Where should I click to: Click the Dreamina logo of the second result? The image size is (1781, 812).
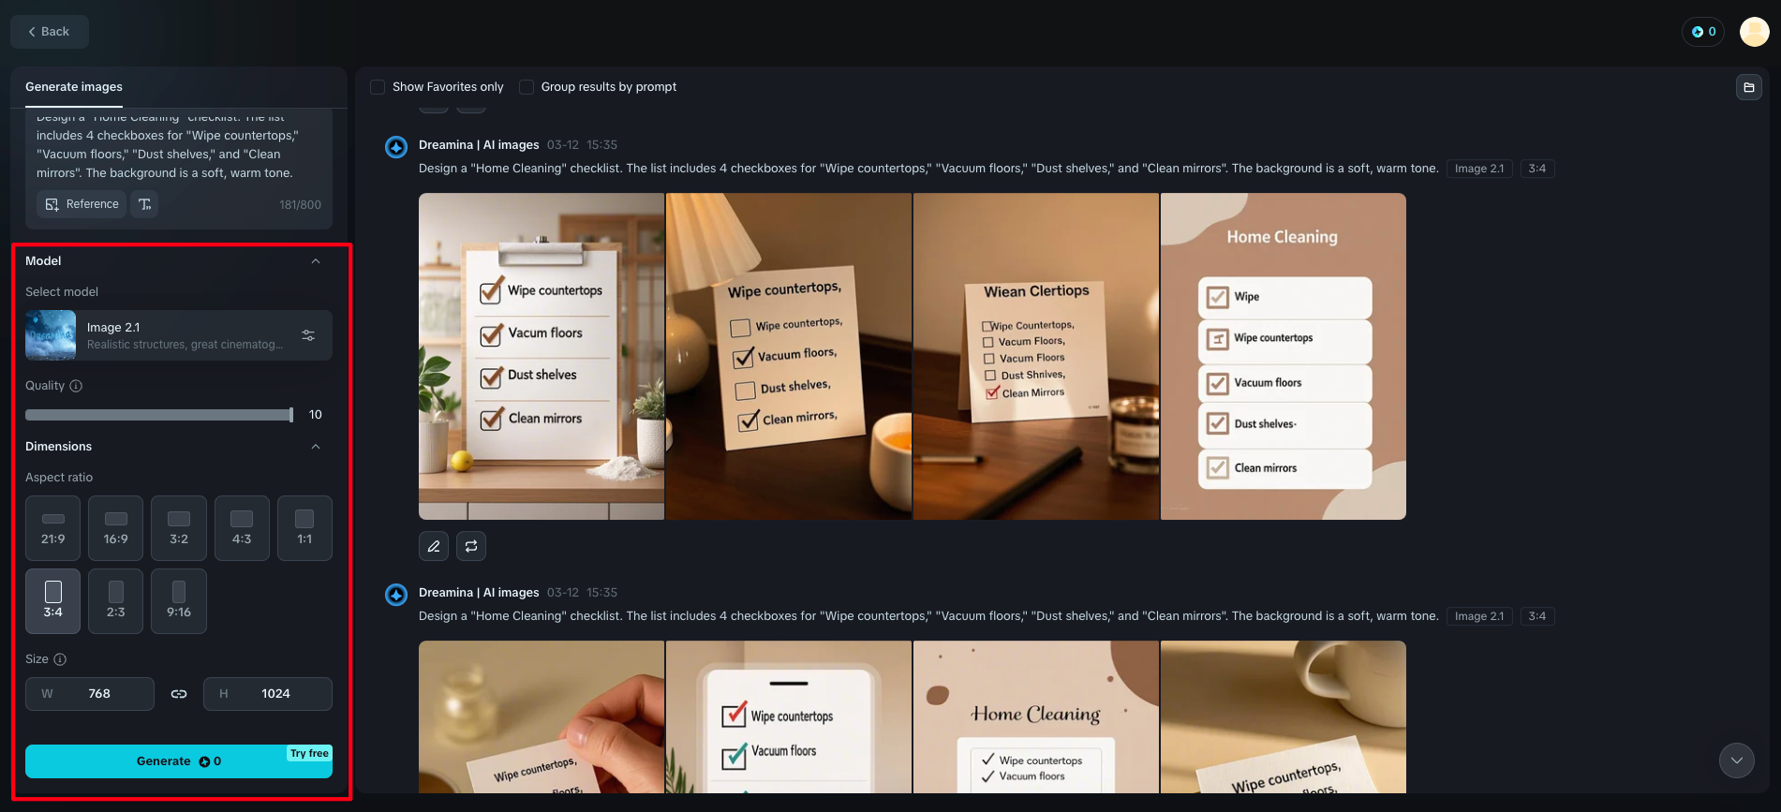tap(396, 595)
